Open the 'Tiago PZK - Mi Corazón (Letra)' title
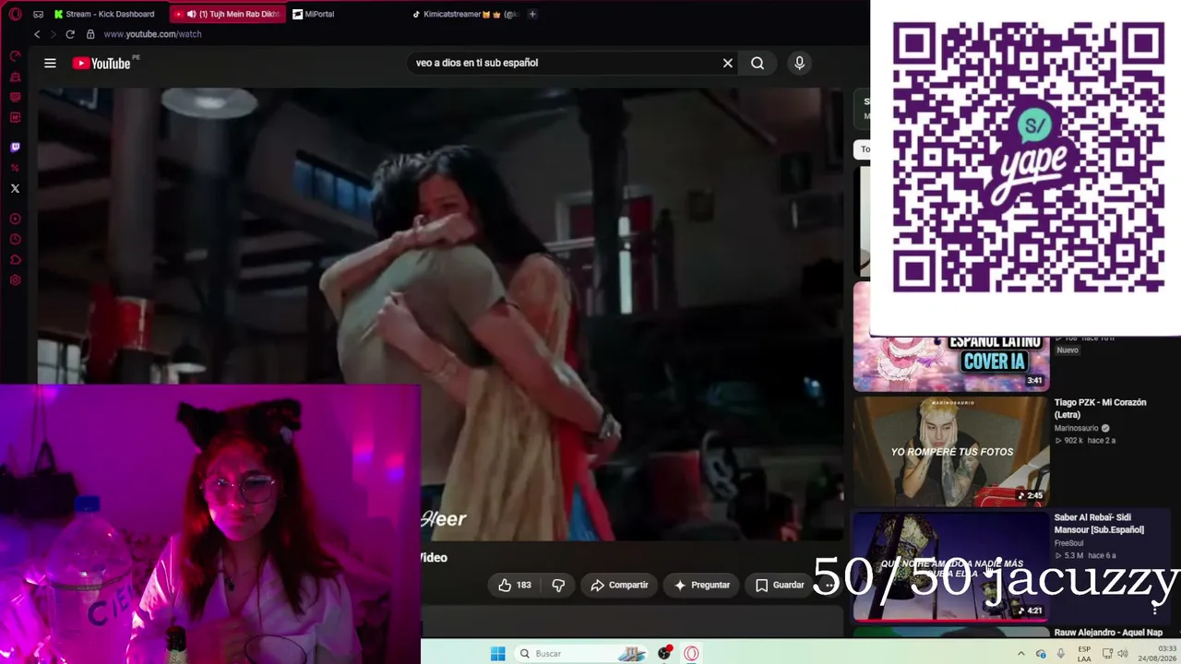1181x664 pixels. (1101, 409)
